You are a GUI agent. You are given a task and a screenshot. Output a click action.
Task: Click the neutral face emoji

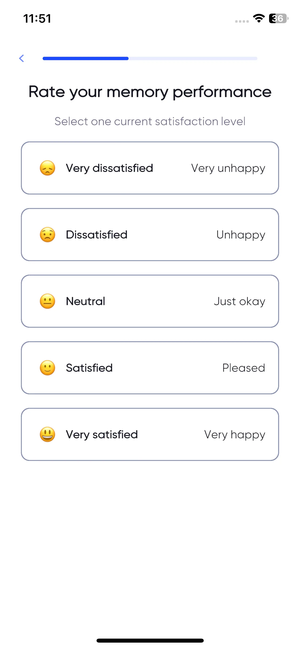(x=47, y=301)
